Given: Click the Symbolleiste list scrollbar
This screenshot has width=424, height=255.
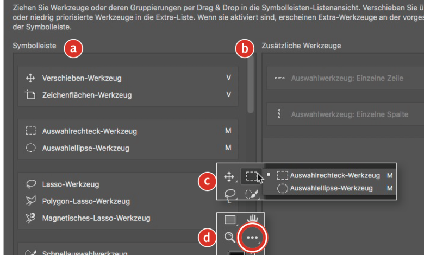Looking at the screenshot, I should (251, 85).
